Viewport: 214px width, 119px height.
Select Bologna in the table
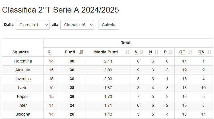(23, 114)
